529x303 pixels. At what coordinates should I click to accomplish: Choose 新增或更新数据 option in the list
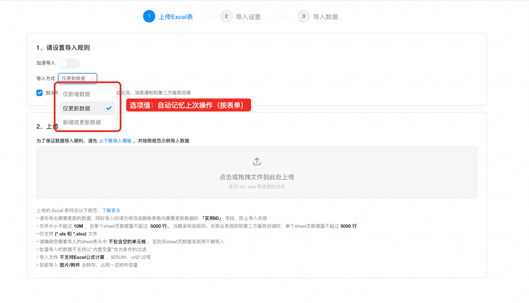click(x=82, y=122)
